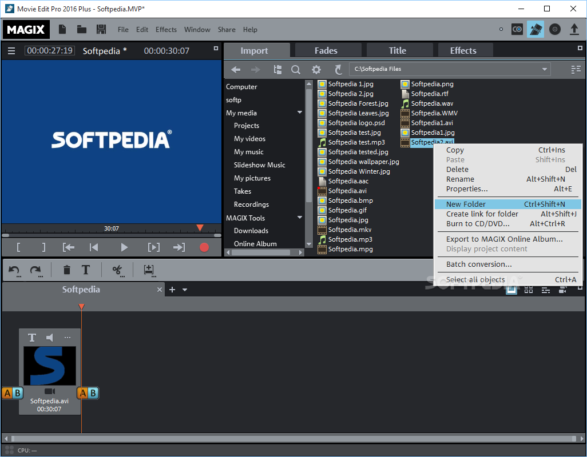The height and width of the screenshot is (457, 587).
Task: Select the scissors cut tool
Action: click(x=118, y=270)
